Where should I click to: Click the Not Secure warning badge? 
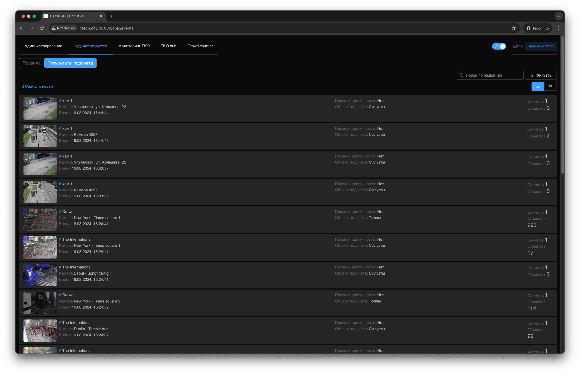click(x=64, y=28)
